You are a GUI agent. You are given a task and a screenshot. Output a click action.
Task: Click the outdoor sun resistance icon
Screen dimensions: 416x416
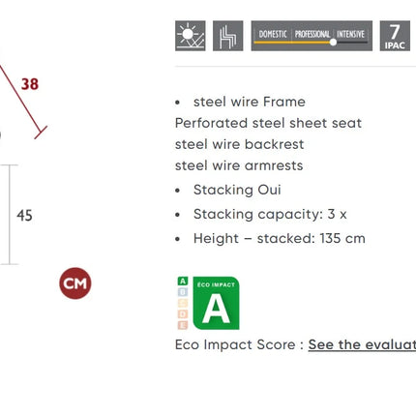191,36
